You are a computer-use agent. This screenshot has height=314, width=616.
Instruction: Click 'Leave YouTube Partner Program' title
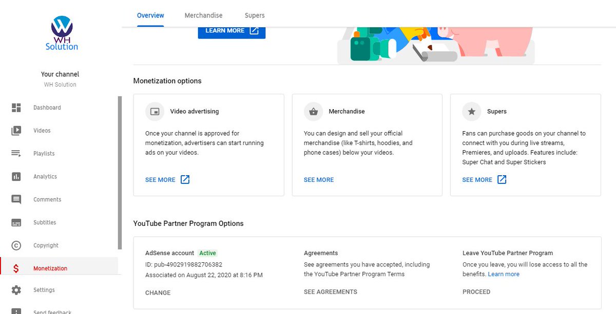pos(508,253)
